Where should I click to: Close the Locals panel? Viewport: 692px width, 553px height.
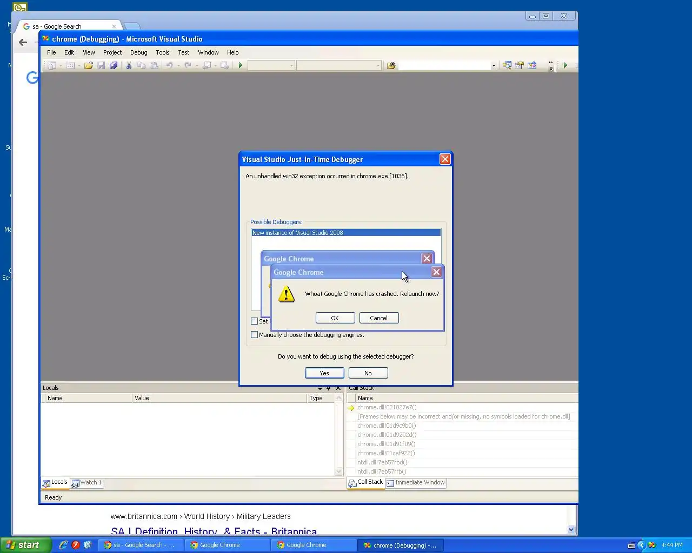click(x=338, y=388)
